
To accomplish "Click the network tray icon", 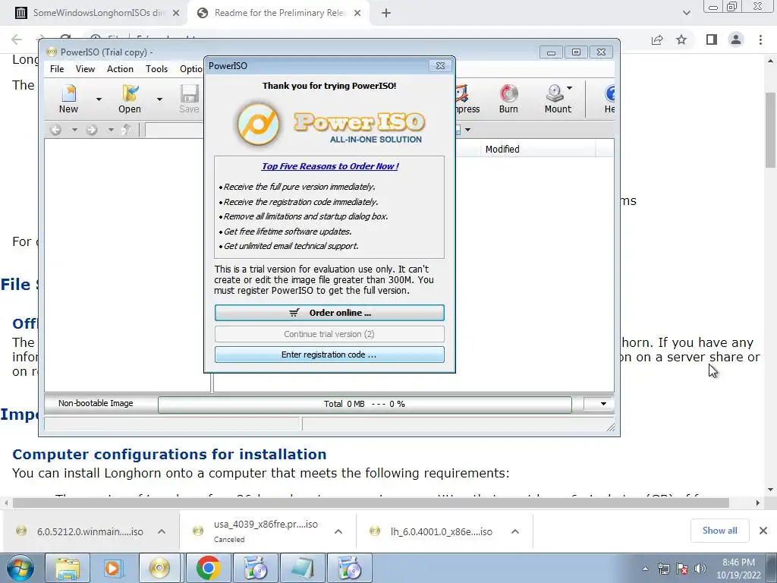I will tap(663, 569).
